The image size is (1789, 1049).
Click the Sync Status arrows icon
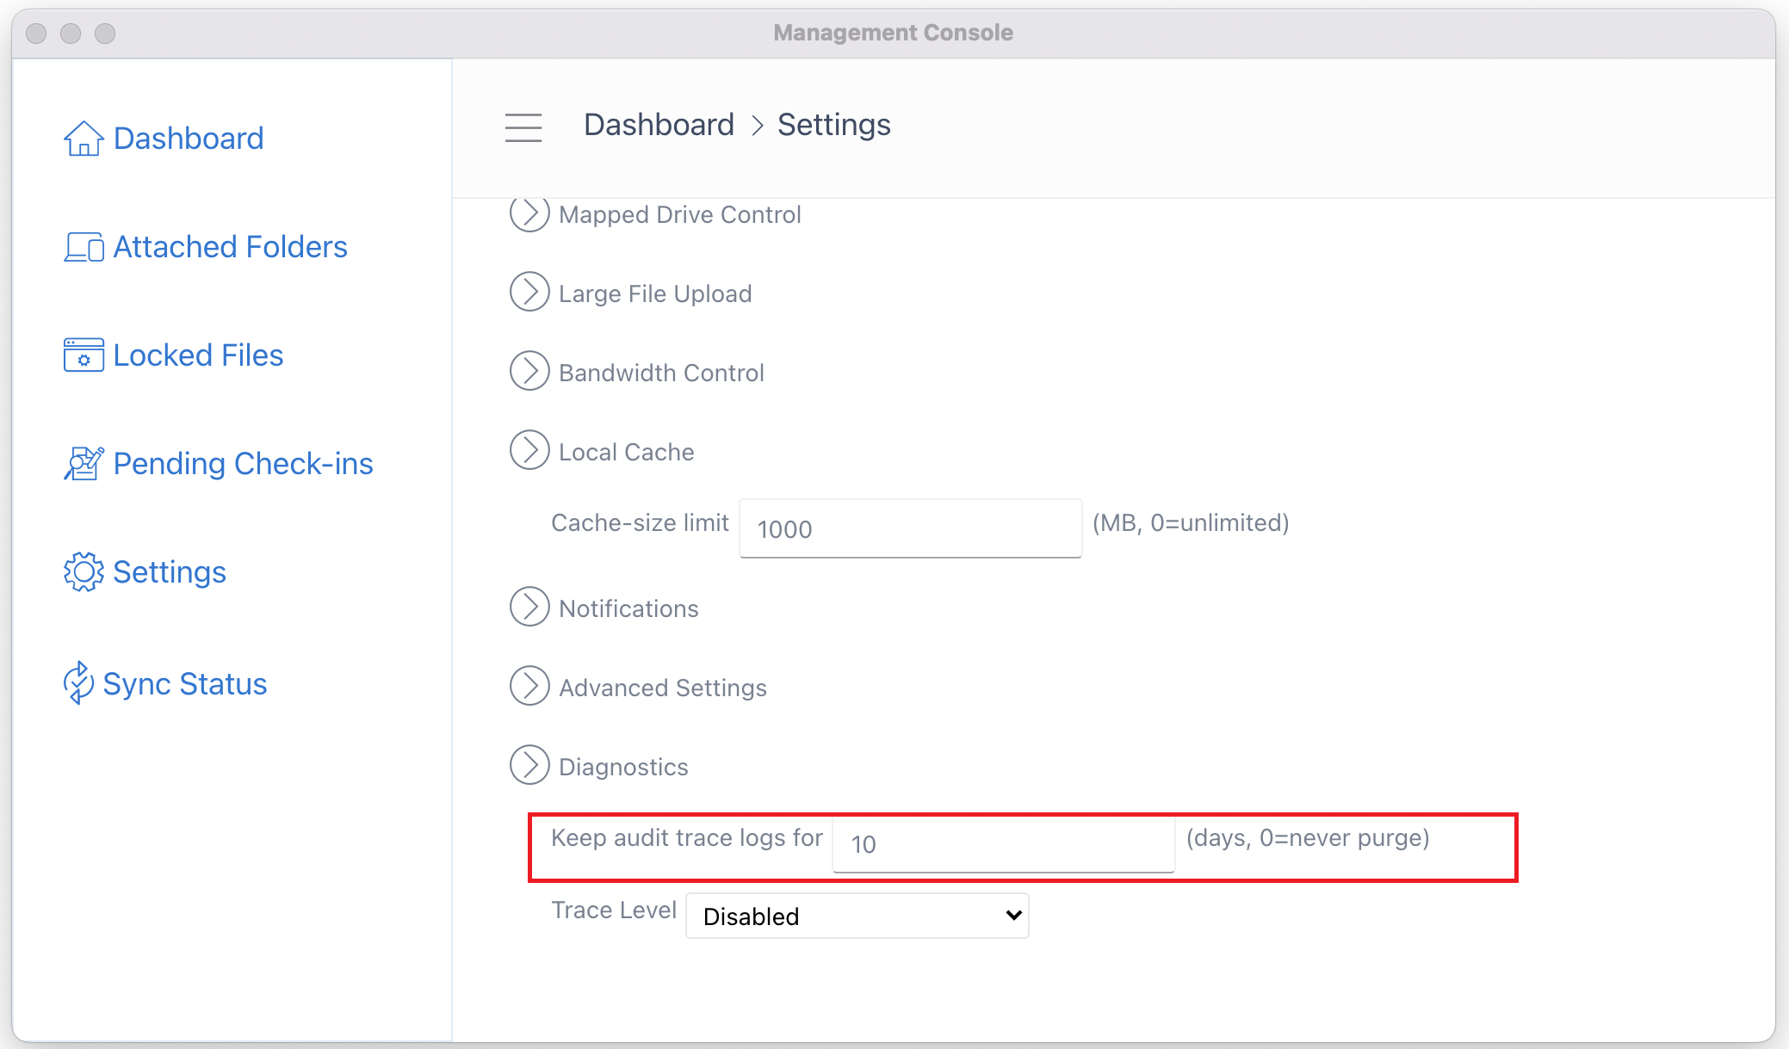tap(78, 683)
